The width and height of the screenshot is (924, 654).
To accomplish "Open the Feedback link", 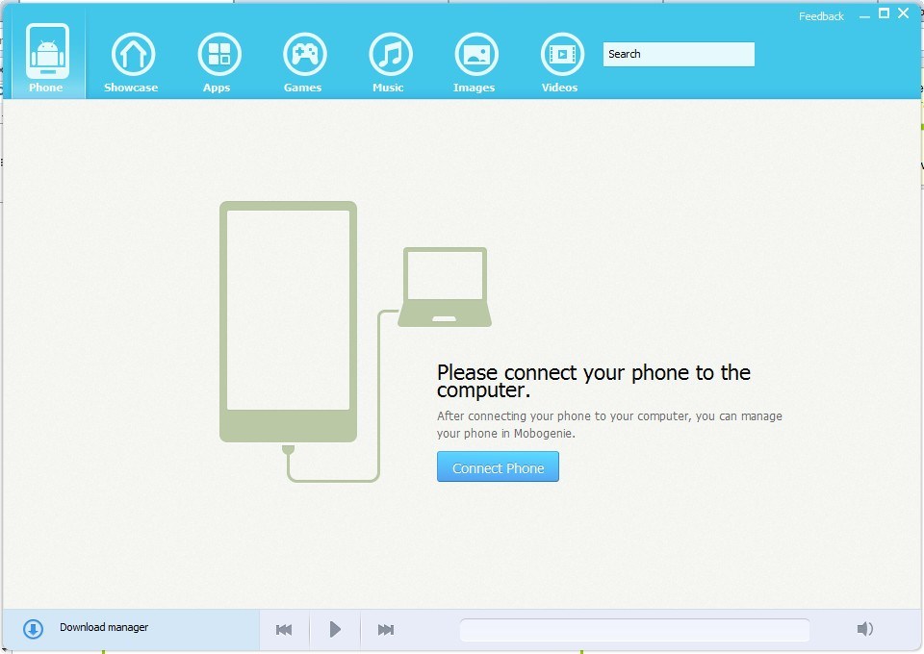I will click(820, 15).
